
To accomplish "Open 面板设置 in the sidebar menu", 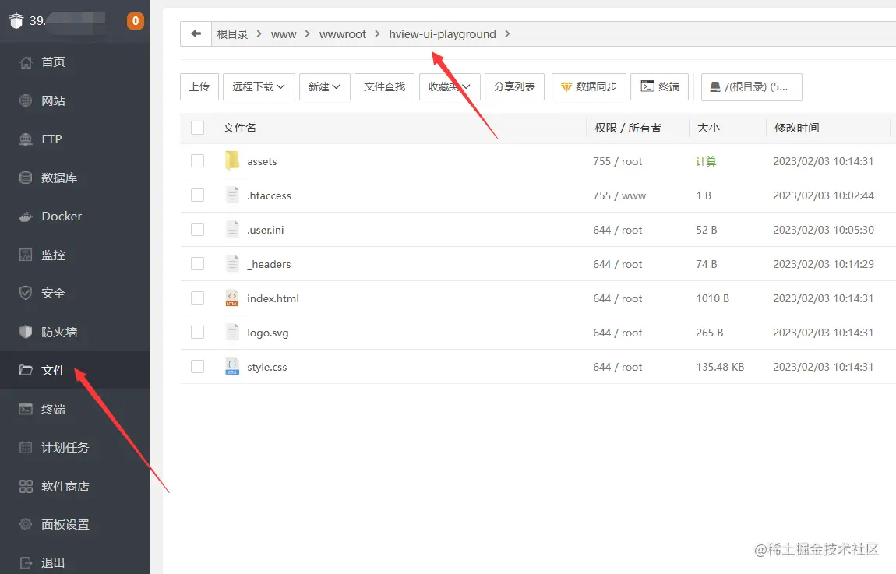I will (x=75, y=524).
